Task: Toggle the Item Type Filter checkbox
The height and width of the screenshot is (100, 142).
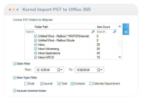Action: point(15,78)
